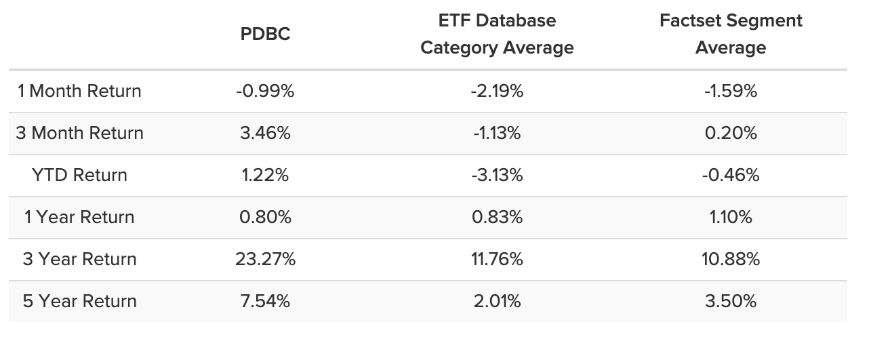This screenshot has width=869, height=339.
Task: Select the ETF Database Category Average header
Action: click(x=497, y=35)
